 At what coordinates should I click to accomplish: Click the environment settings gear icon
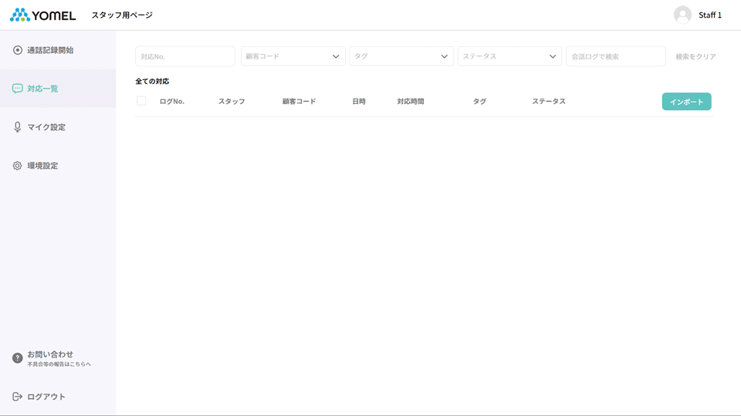18,166
